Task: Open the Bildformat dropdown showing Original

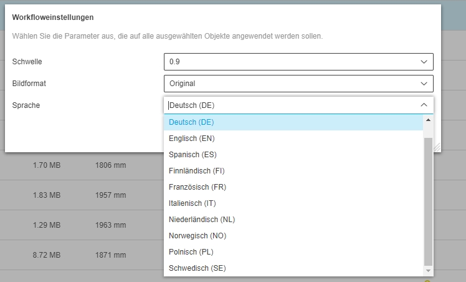Action: 298,84
